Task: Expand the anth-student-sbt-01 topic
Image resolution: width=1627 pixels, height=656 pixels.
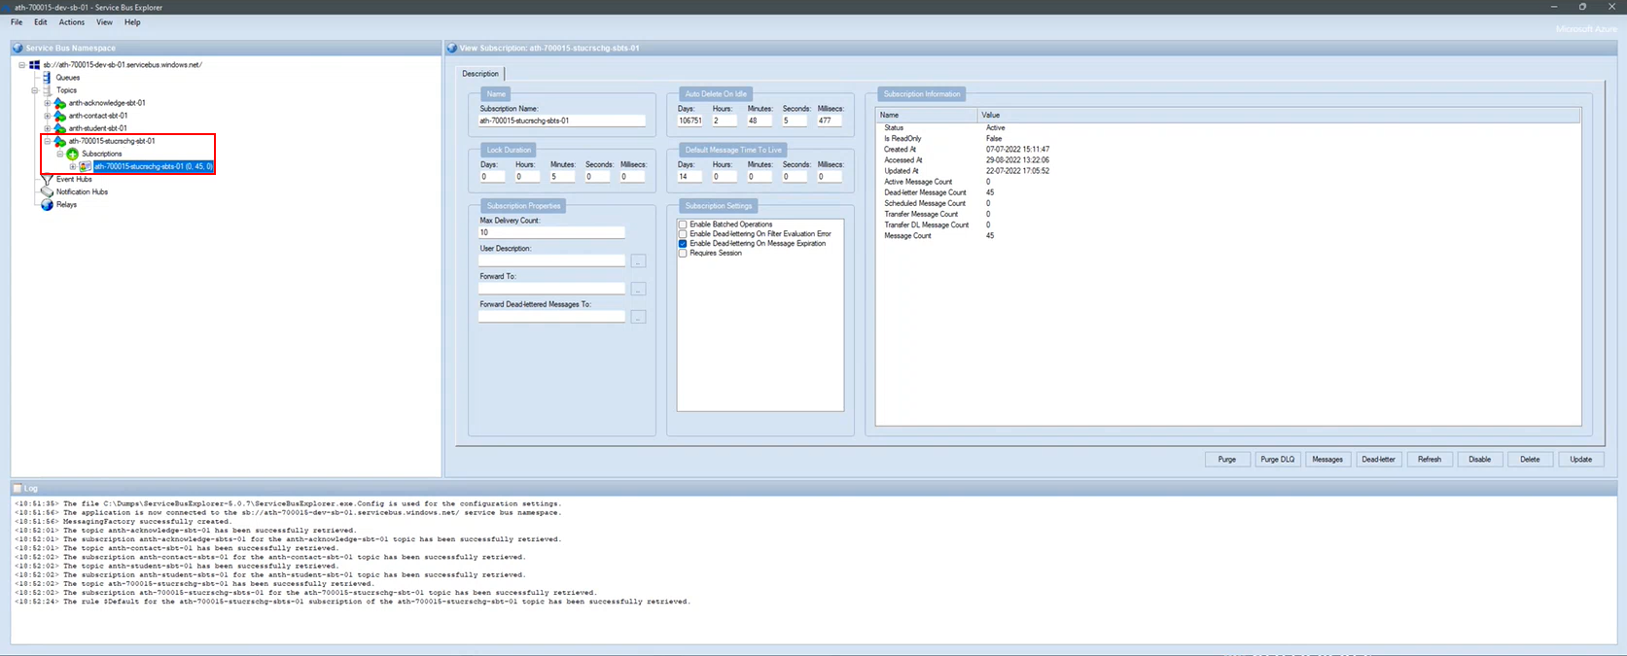Action: [x=47, y=128]
